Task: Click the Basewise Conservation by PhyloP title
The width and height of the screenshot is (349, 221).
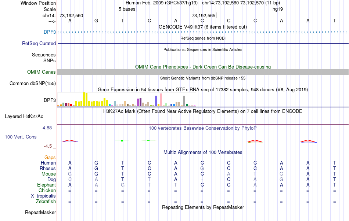Action: (203, 128)
